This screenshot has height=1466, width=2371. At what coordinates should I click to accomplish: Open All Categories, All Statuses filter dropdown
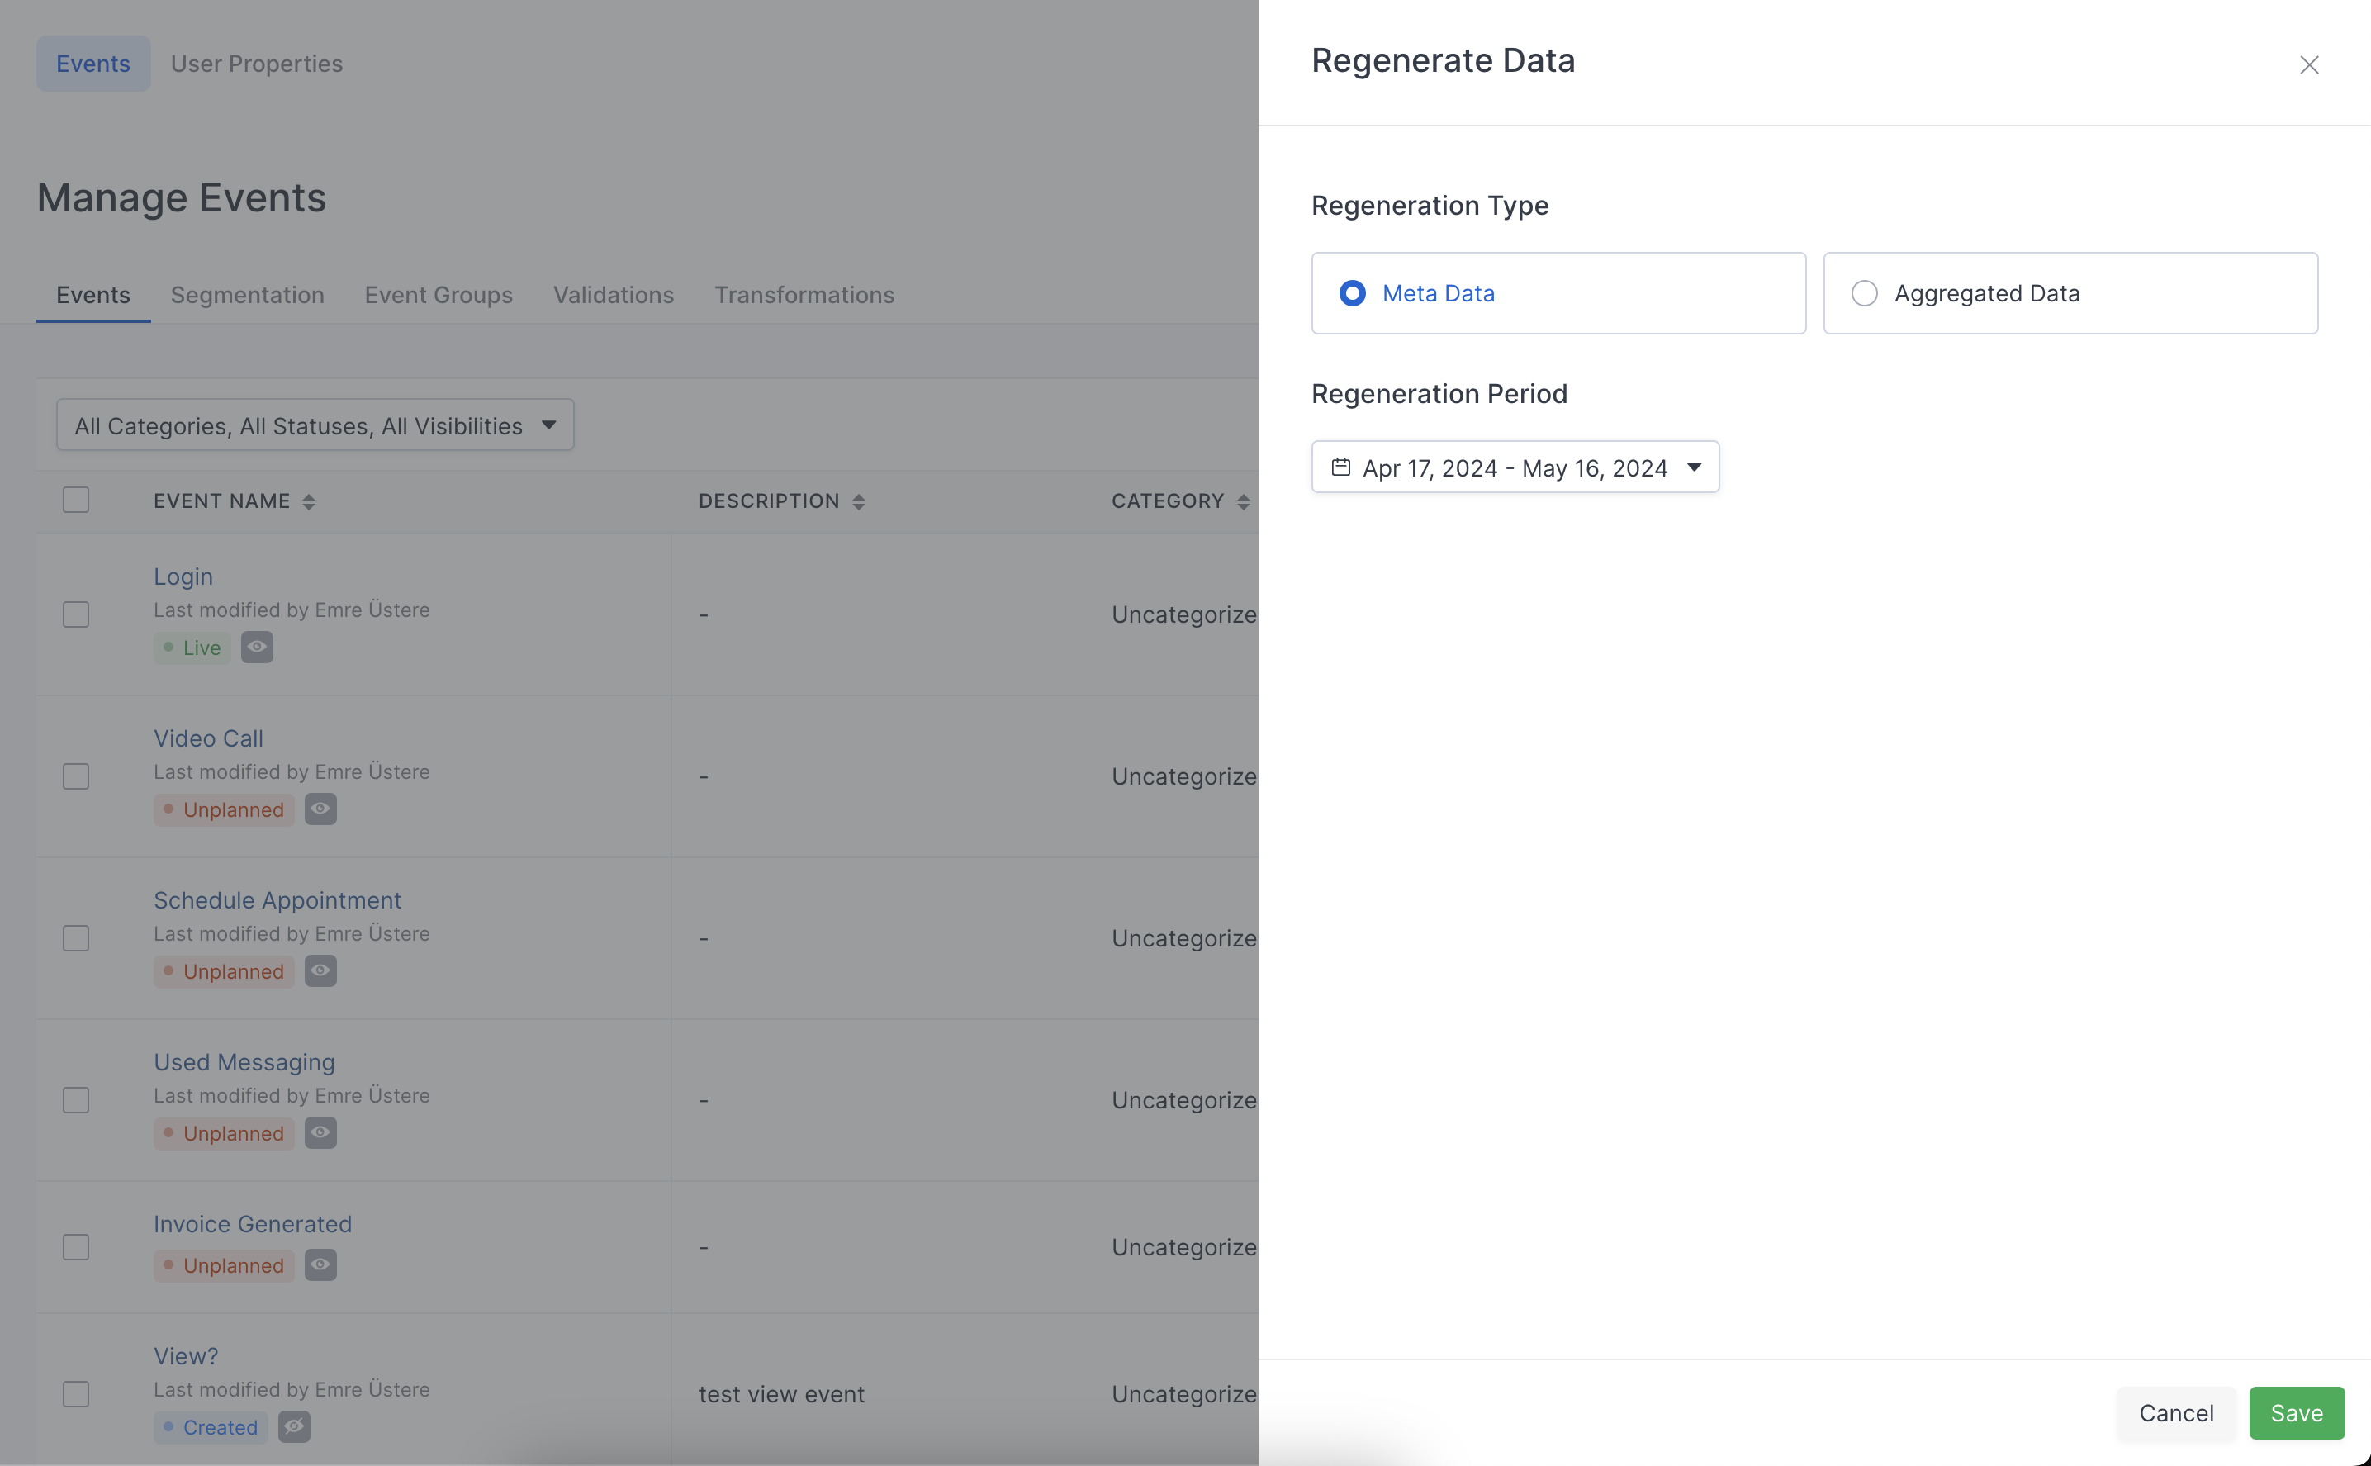(x=315, y=425)
